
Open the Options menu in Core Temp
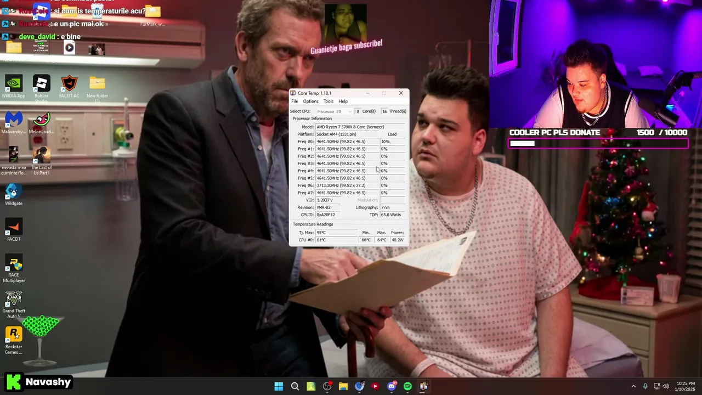click(x=310, y=101)
